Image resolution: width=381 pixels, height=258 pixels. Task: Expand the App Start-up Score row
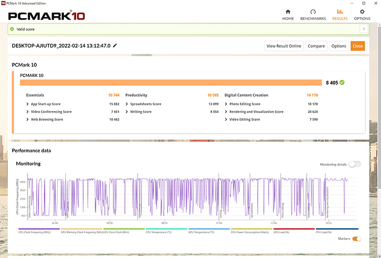pos(28,104)
